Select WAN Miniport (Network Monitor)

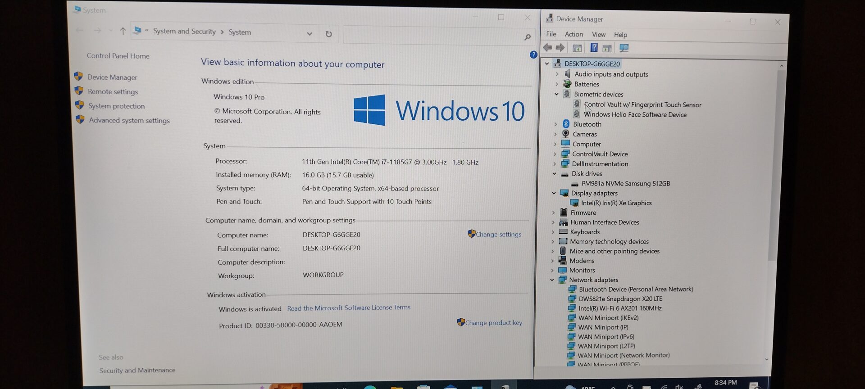(624, 355)
